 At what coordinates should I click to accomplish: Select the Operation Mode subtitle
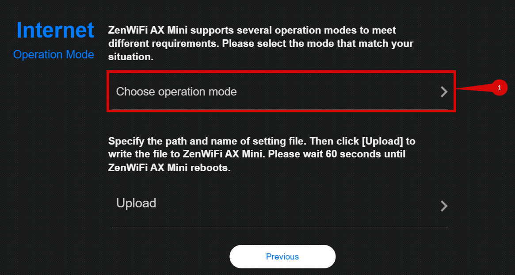click(x=53, y=55)
